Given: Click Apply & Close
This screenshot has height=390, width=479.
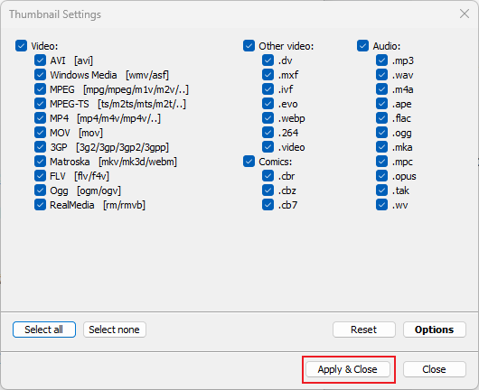Looking at the screenshot, I should pos(348,369).
